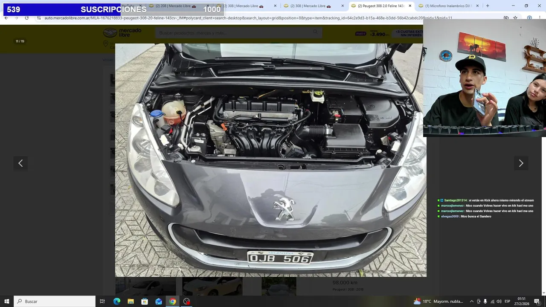The width and height of the screenshot is (546, 307).
Task: Open Task View from the taskbar
Action: click(102, 301)
